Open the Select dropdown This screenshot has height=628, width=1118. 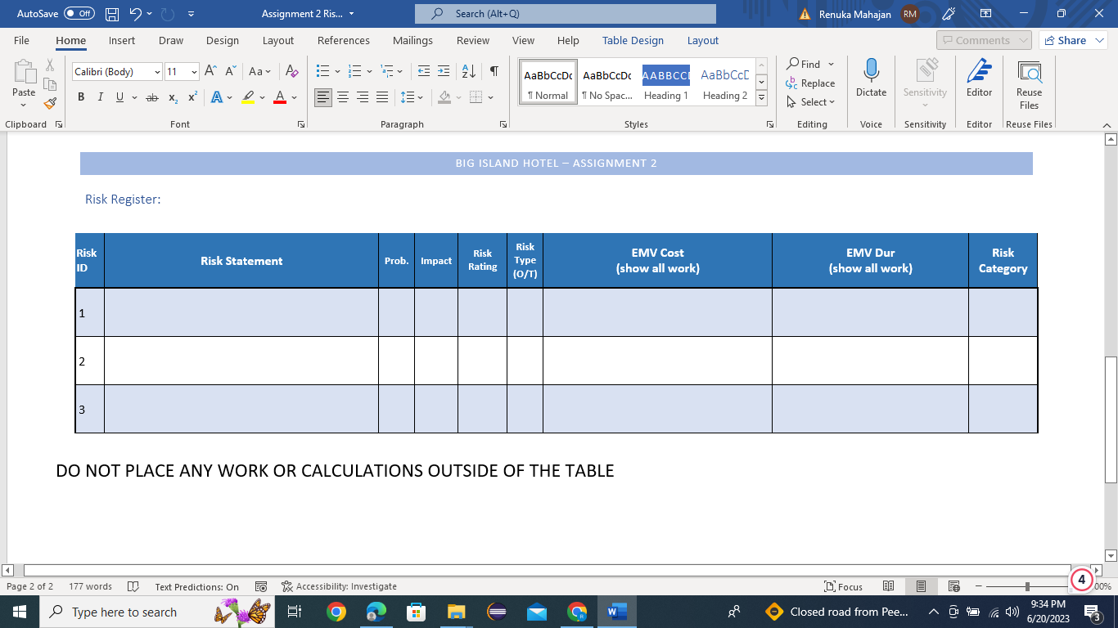point(810,102)
